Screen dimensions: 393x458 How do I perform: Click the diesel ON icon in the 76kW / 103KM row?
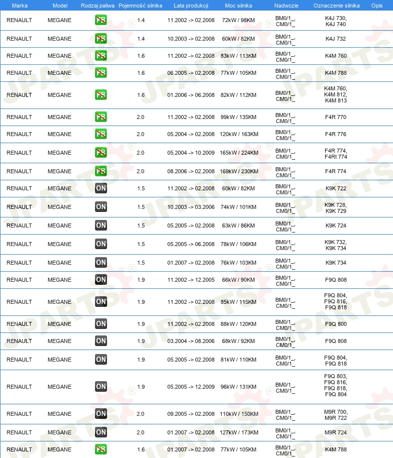101,262
